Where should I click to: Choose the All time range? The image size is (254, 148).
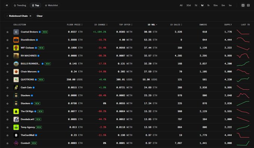coord(181,5)
